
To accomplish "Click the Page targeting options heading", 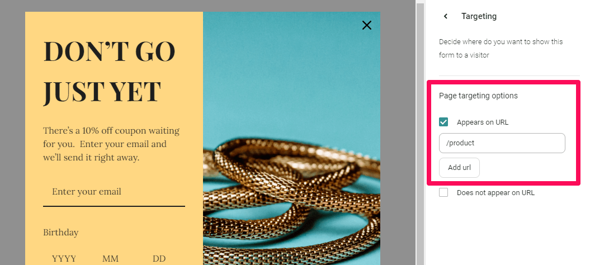I will pos(478,96).
